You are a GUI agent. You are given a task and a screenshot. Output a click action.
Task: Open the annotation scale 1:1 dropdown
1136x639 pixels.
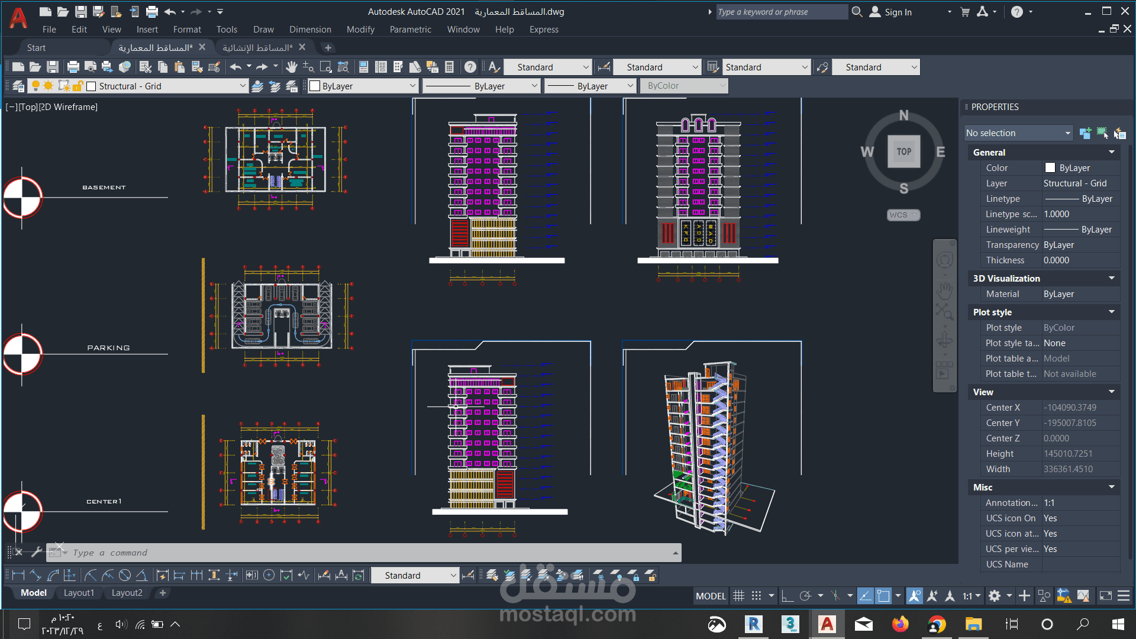[972, 596]
